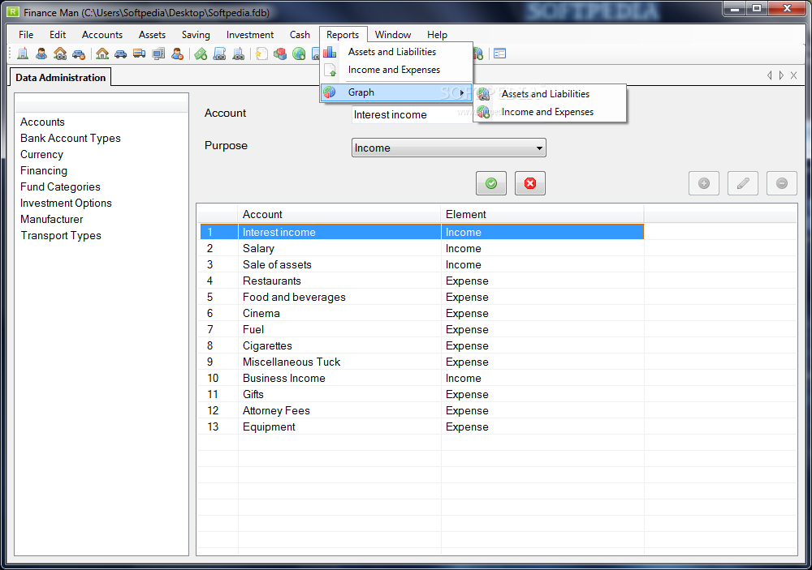The image size is (812, 570).
Task: Open the Accounts menu
Action: pyautogui.click(x=102, y=35)
